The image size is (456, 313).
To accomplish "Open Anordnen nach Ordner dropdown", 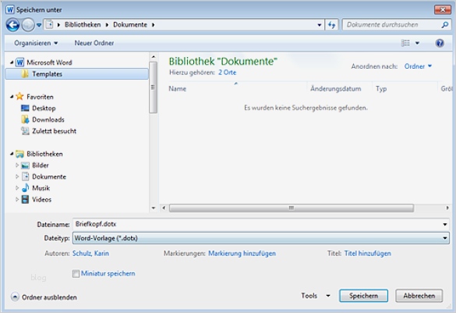I will click(418, 66).
